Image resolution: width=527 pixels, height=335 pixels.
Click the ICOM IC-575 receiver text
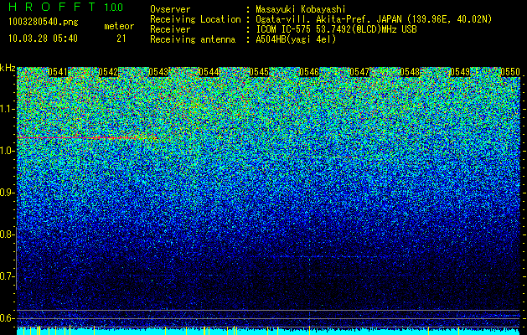point(336,29)
